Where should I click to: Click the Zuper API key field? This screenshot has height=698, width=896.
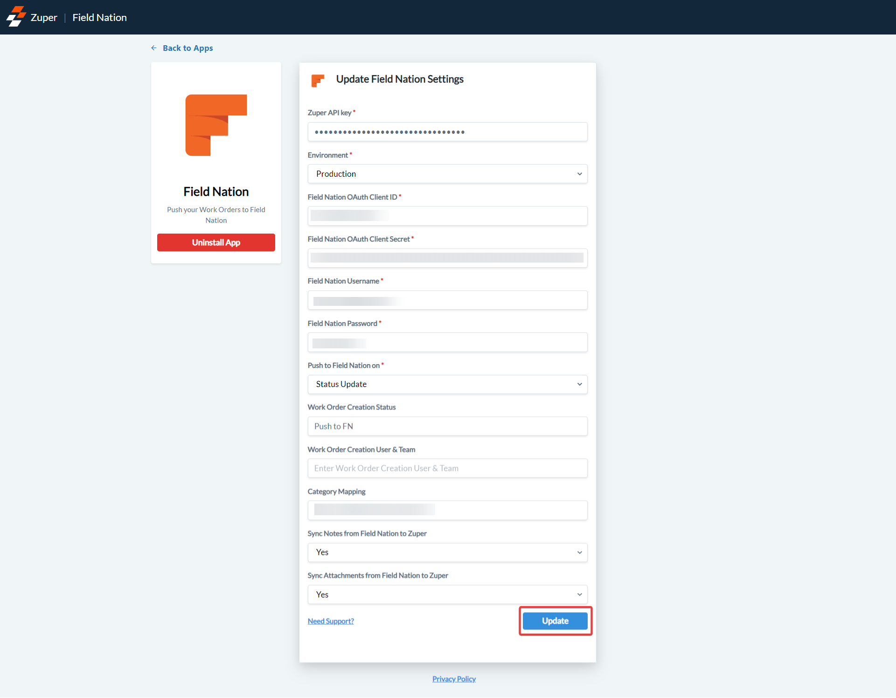447,132
